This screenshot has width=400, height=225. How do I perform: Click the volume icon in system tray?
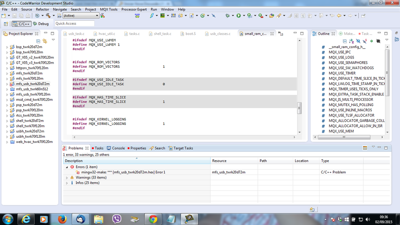tap(368, 219)
